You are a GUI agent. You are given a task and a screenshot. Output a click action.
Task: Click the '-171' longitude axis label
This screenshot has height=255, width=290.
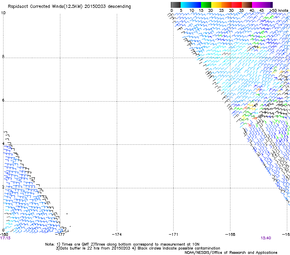click(x=173, y=234)
